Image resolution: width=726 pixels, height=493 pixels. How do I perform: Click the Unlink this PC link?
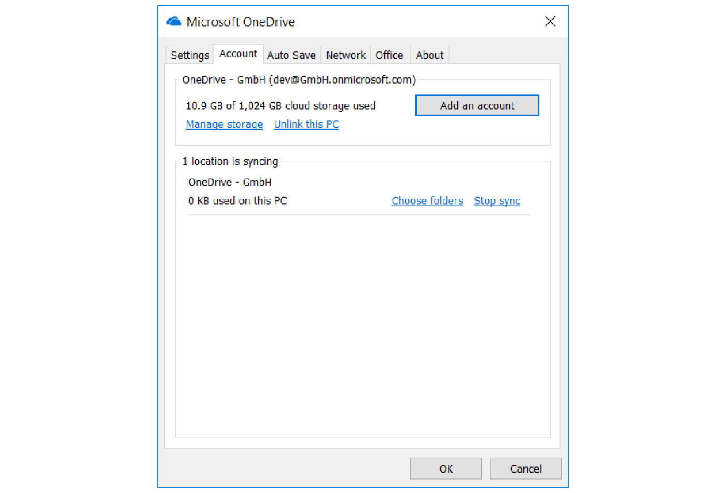click(x=306, y=125)
